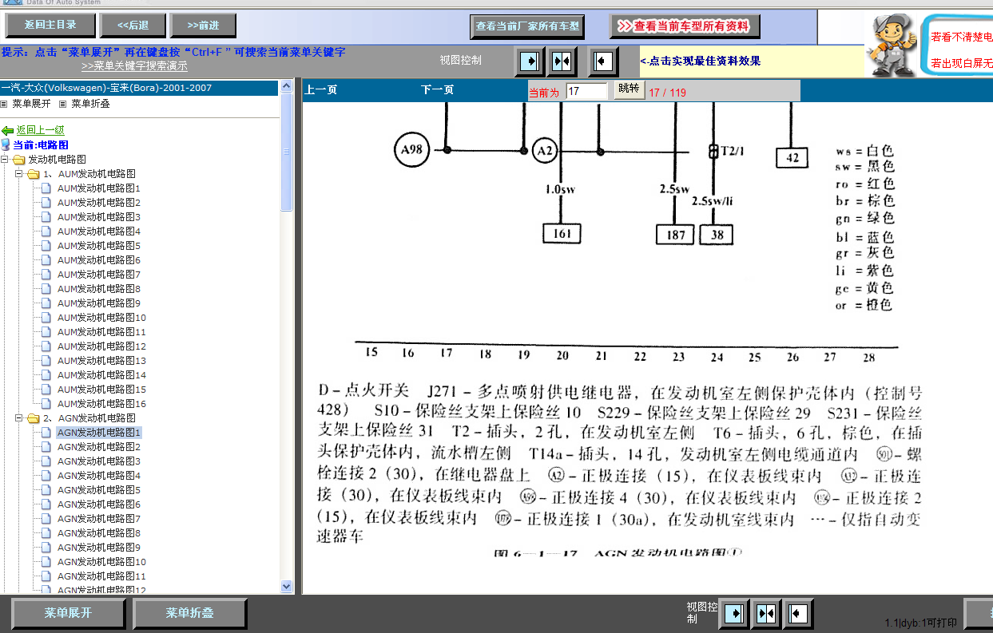
Task: Go to previous page 上一页
Action: click(321, 90)
